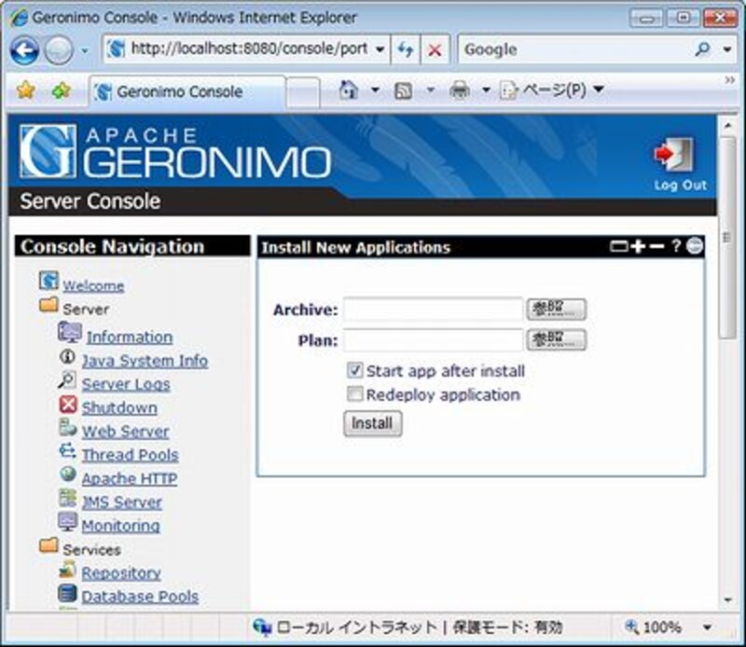This screenshot has width=746, height=647.
Task: Click the Server Logs magnifier icon
Action: click(68, 381)
